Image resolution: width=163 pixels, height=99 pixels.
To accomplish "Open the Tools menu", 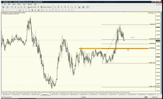I will [x=24, y=4].
